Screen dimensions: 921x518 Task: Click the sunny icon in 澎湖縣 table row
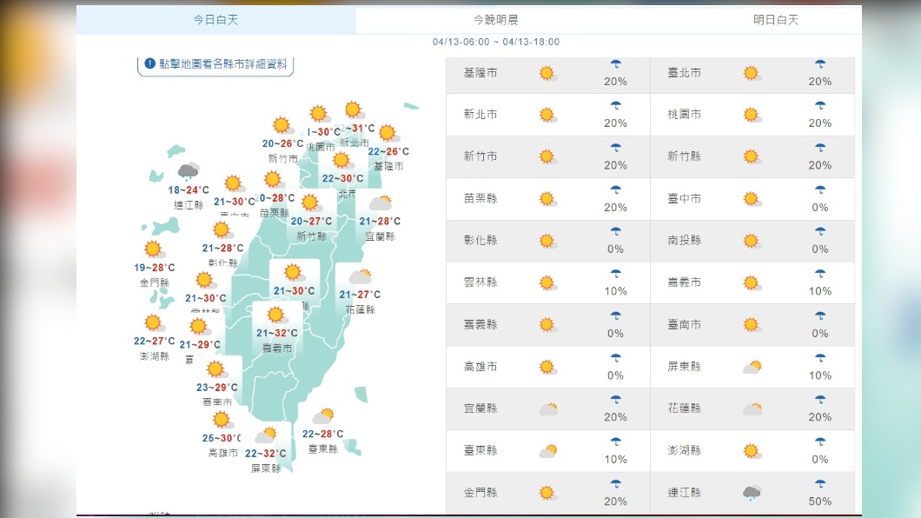pyautogui.click(x=752, y=451)
